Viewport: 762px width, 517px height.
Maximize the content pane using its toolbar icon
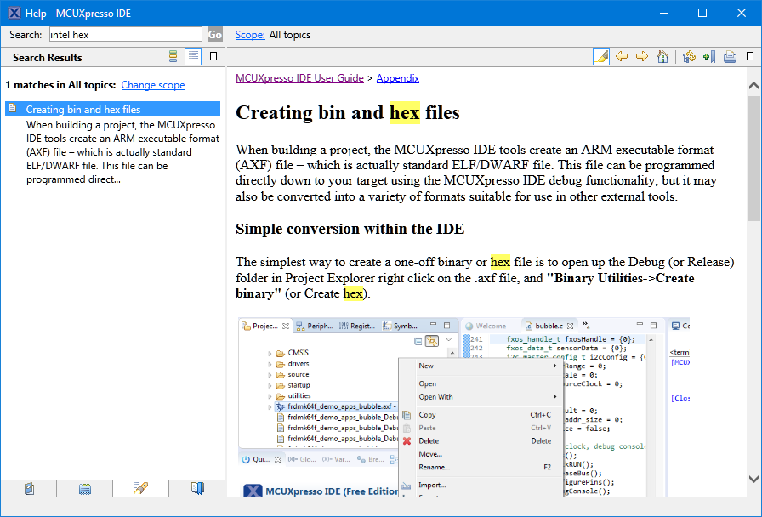tap(750, 56)
